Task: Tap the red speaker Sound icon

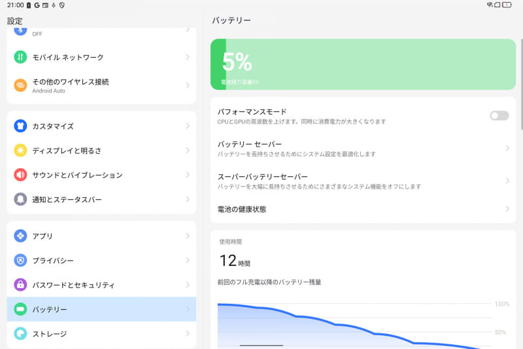Action: tap(20, 175)
